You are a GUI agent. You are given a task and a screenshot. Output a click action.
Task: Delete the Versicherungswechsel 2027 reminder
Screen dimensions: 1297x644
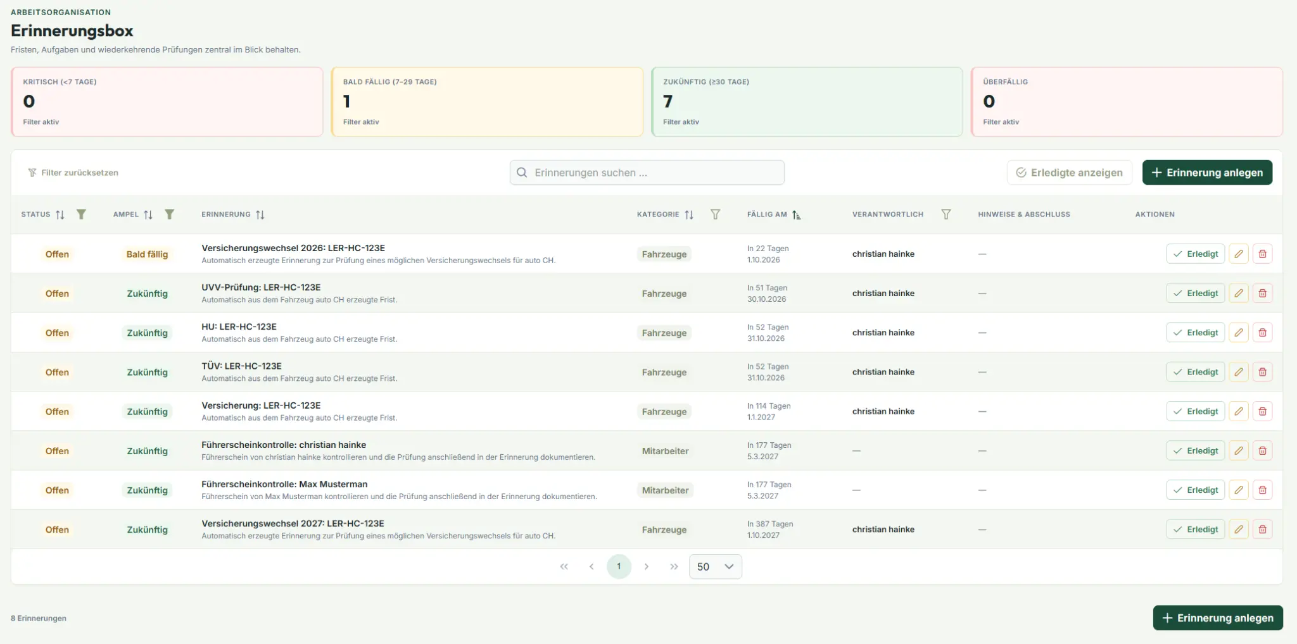point(1262,529)
